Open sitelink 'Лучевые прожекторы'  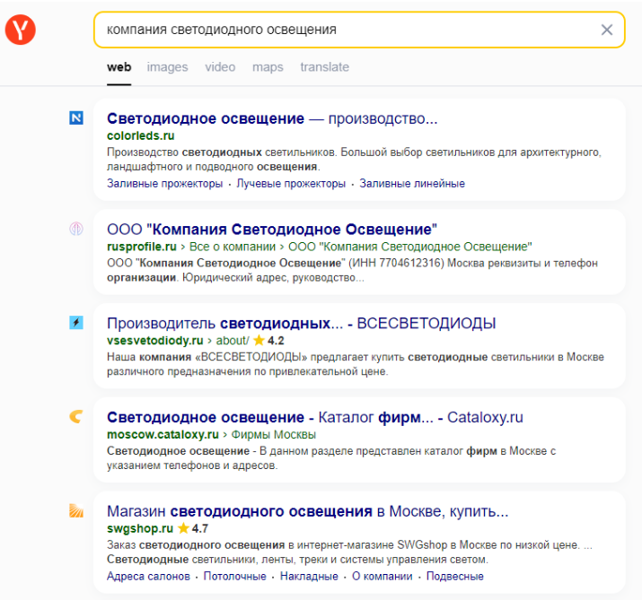(x=291, y=183)
